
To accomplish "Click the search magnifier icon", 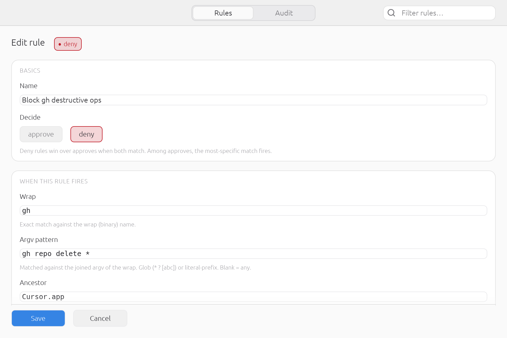I will pyautogui.click(x=391, y=13).
